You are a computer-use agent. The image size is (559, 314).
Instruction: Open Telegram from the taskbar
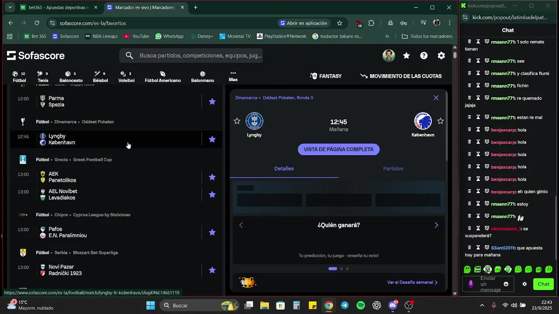345,305
